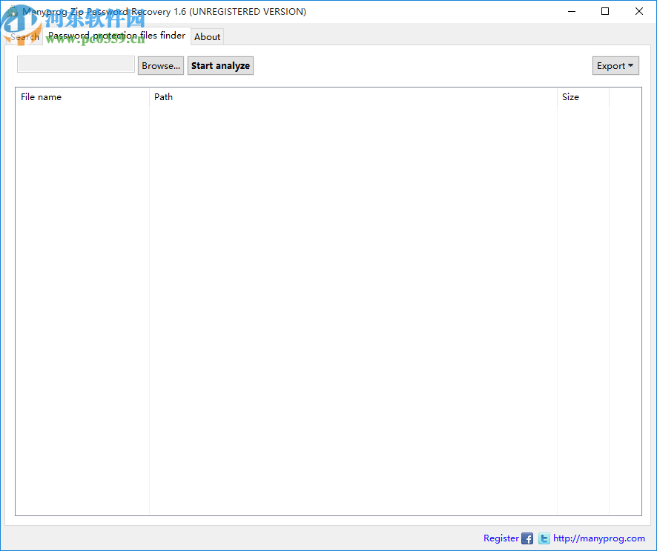
Task: Switch to the Search tab
Action: (x=23, y=36)
